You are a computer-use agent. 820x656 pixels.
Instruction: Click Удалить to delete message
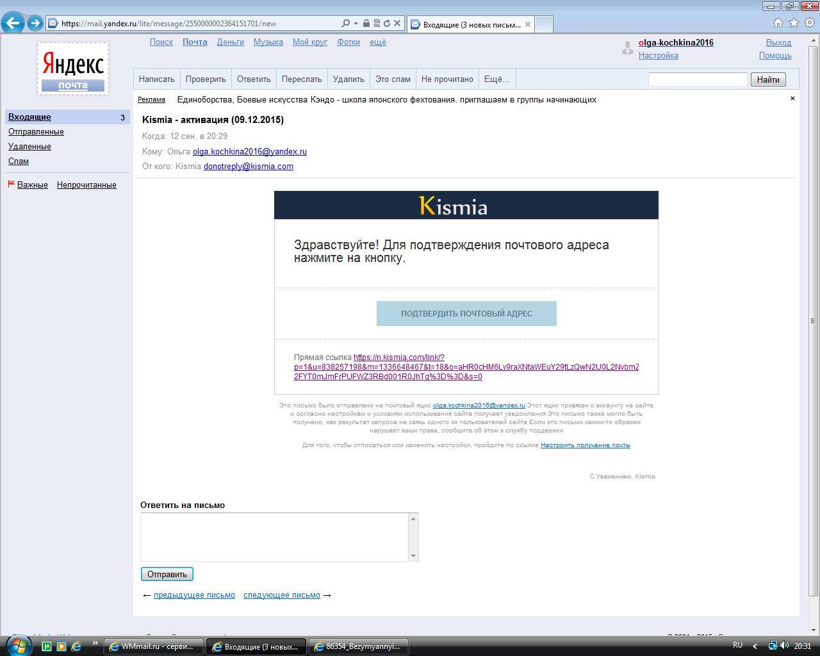(348, 79)
